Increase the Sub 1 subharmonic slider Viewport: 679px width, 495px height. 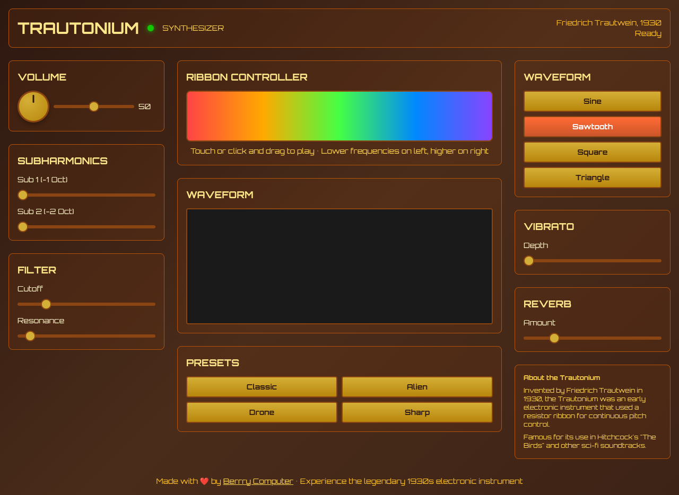[22, 195]
